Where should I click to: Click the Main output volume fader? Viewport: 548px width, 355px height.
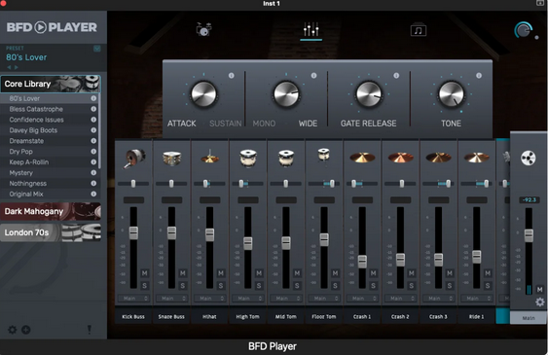click(529, 235)
